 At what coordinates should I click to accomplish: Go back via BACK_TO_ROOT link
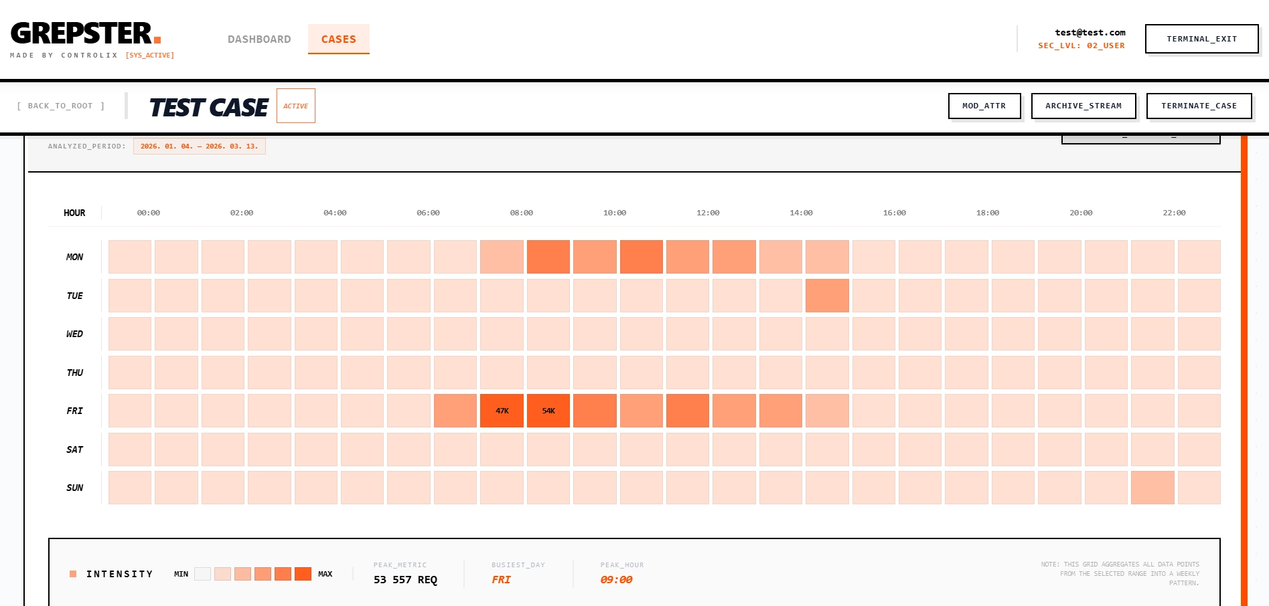pos(60,106)
